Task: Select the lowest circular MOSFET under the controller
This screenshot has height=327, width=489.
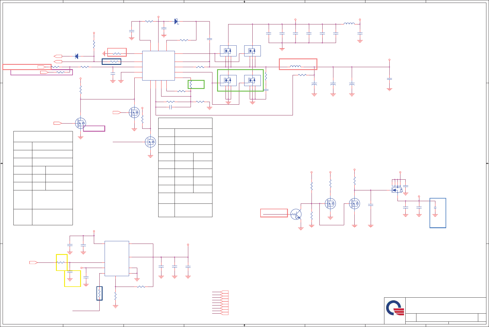Action: click(150, 142)
